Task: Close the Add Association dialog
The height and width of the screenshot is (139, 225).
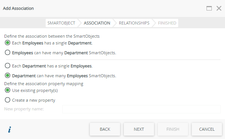Action: click(x=219, y=8)
